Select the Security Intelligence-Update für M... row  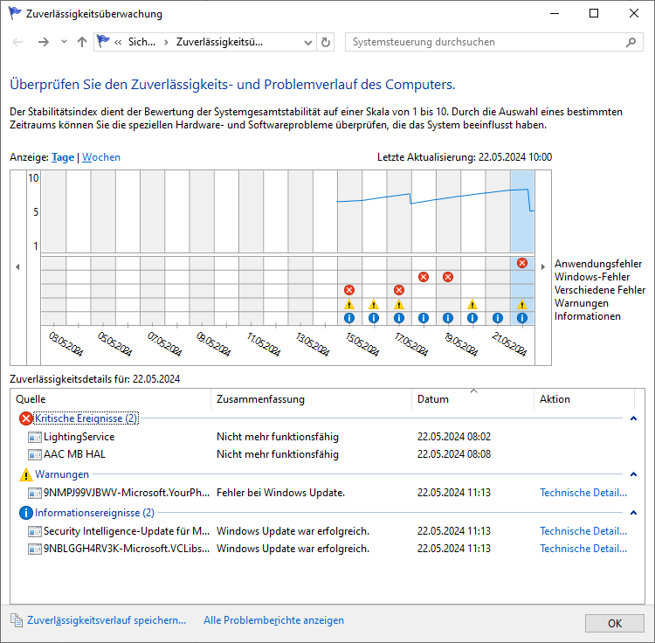point(327,531)
